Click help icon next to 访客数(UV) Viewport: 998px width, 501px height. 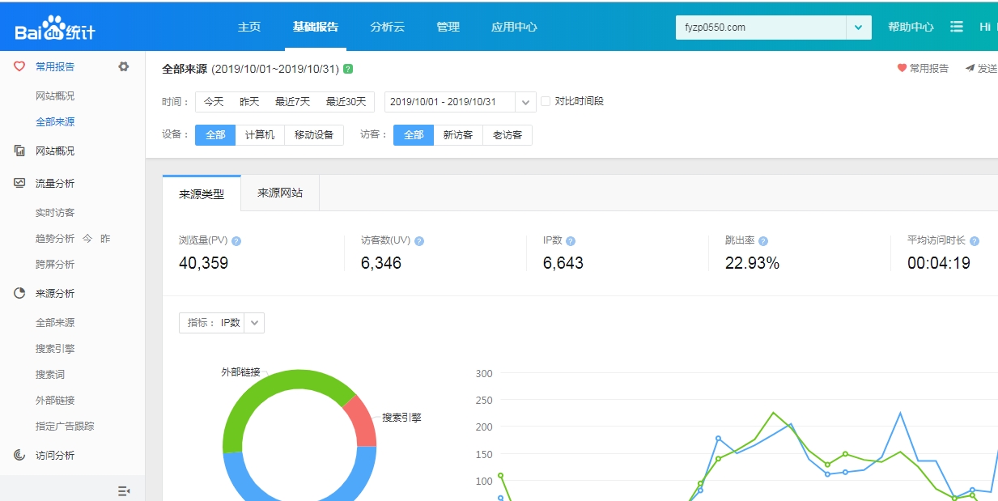(419, 241)
